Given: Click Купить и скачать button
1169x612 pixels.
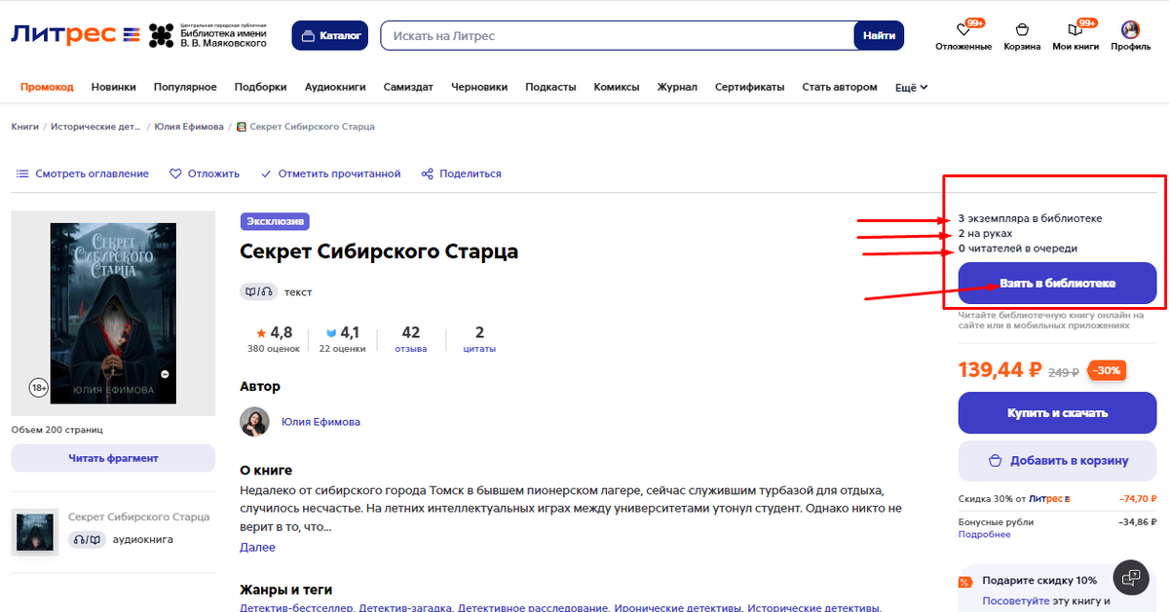Looking at the screenshot, I should tap(1057, 412).
